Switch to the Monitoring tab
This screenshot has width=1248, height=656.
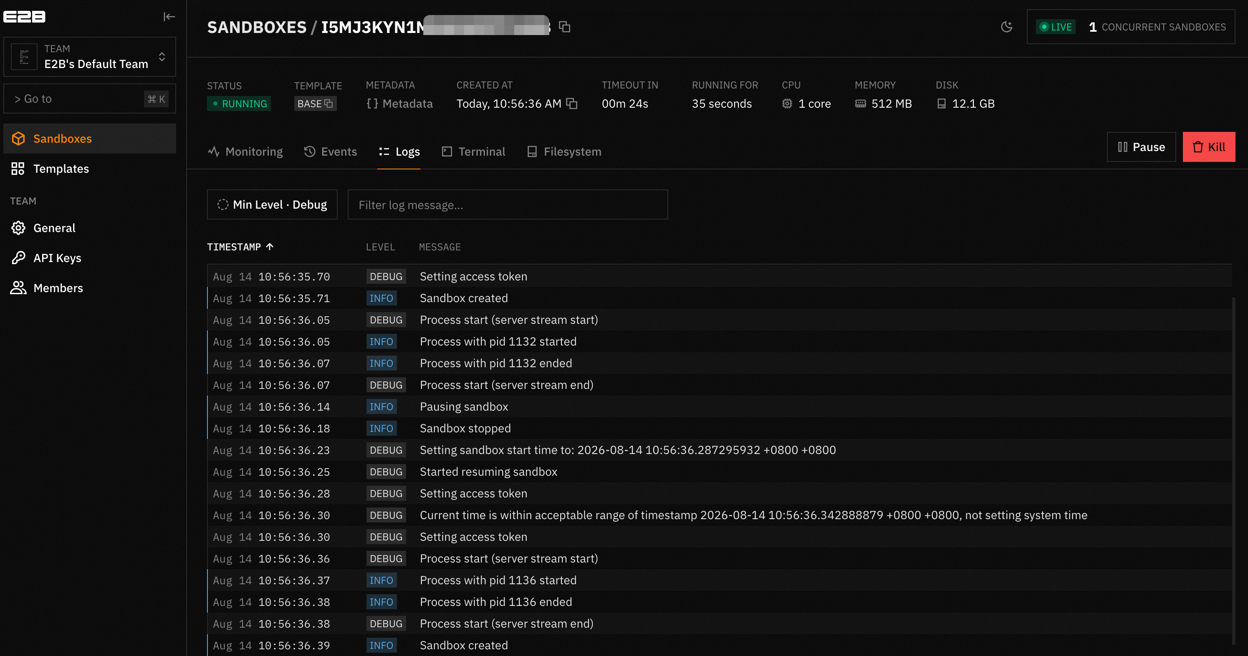coord(245,151)
